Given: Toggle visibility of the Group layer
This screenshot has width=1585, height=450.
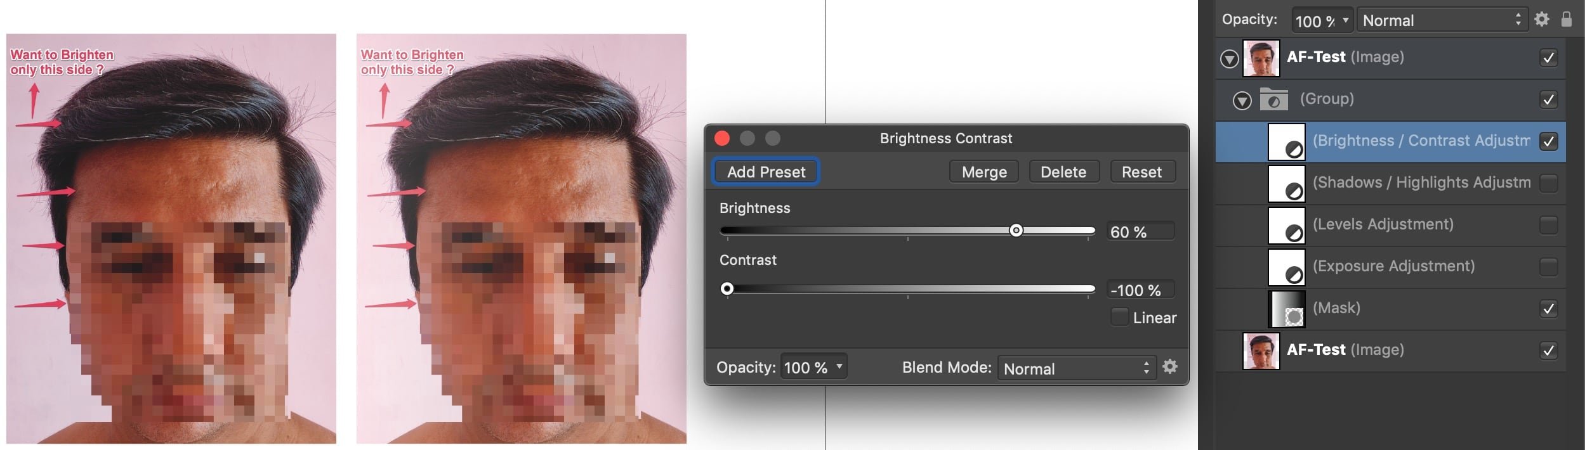Looking at the screenshot, I should click(1549, 100).
